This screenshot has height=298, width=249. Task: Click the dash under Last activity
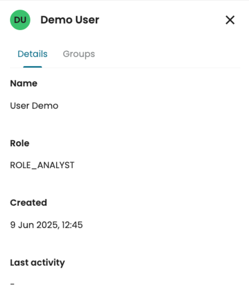coord(12,284)
